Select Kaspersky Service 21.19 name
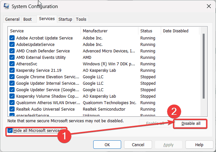 tap(39, 70)
